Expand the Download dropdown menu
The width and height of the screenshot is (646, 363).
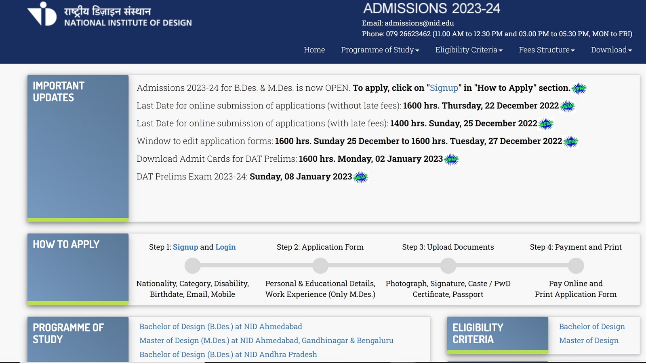coord(611,50)
